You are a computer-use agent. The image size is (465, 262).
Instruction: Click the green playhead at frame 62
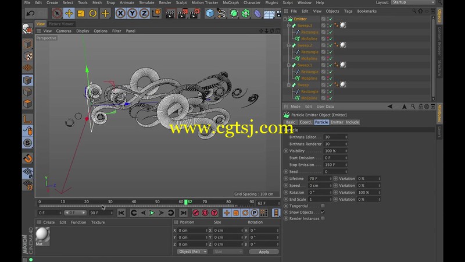[186, 202]
